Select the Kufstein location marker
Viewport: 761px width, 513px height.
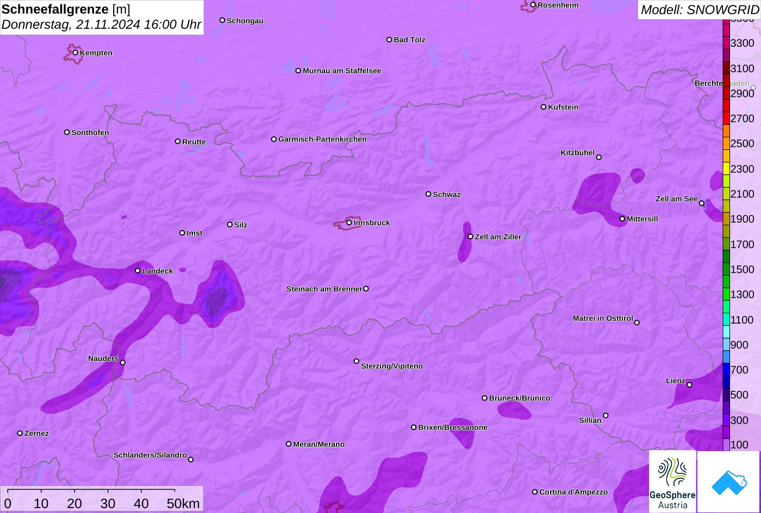543,107
